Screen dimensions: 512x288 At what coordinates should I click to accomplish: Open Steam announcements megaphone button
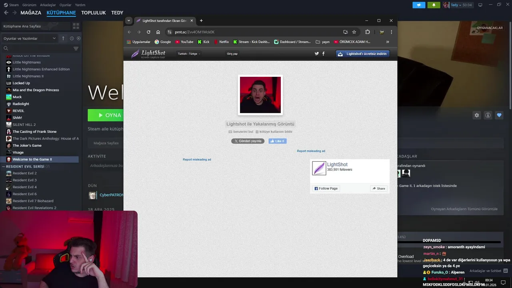click(x=419, y=5)
